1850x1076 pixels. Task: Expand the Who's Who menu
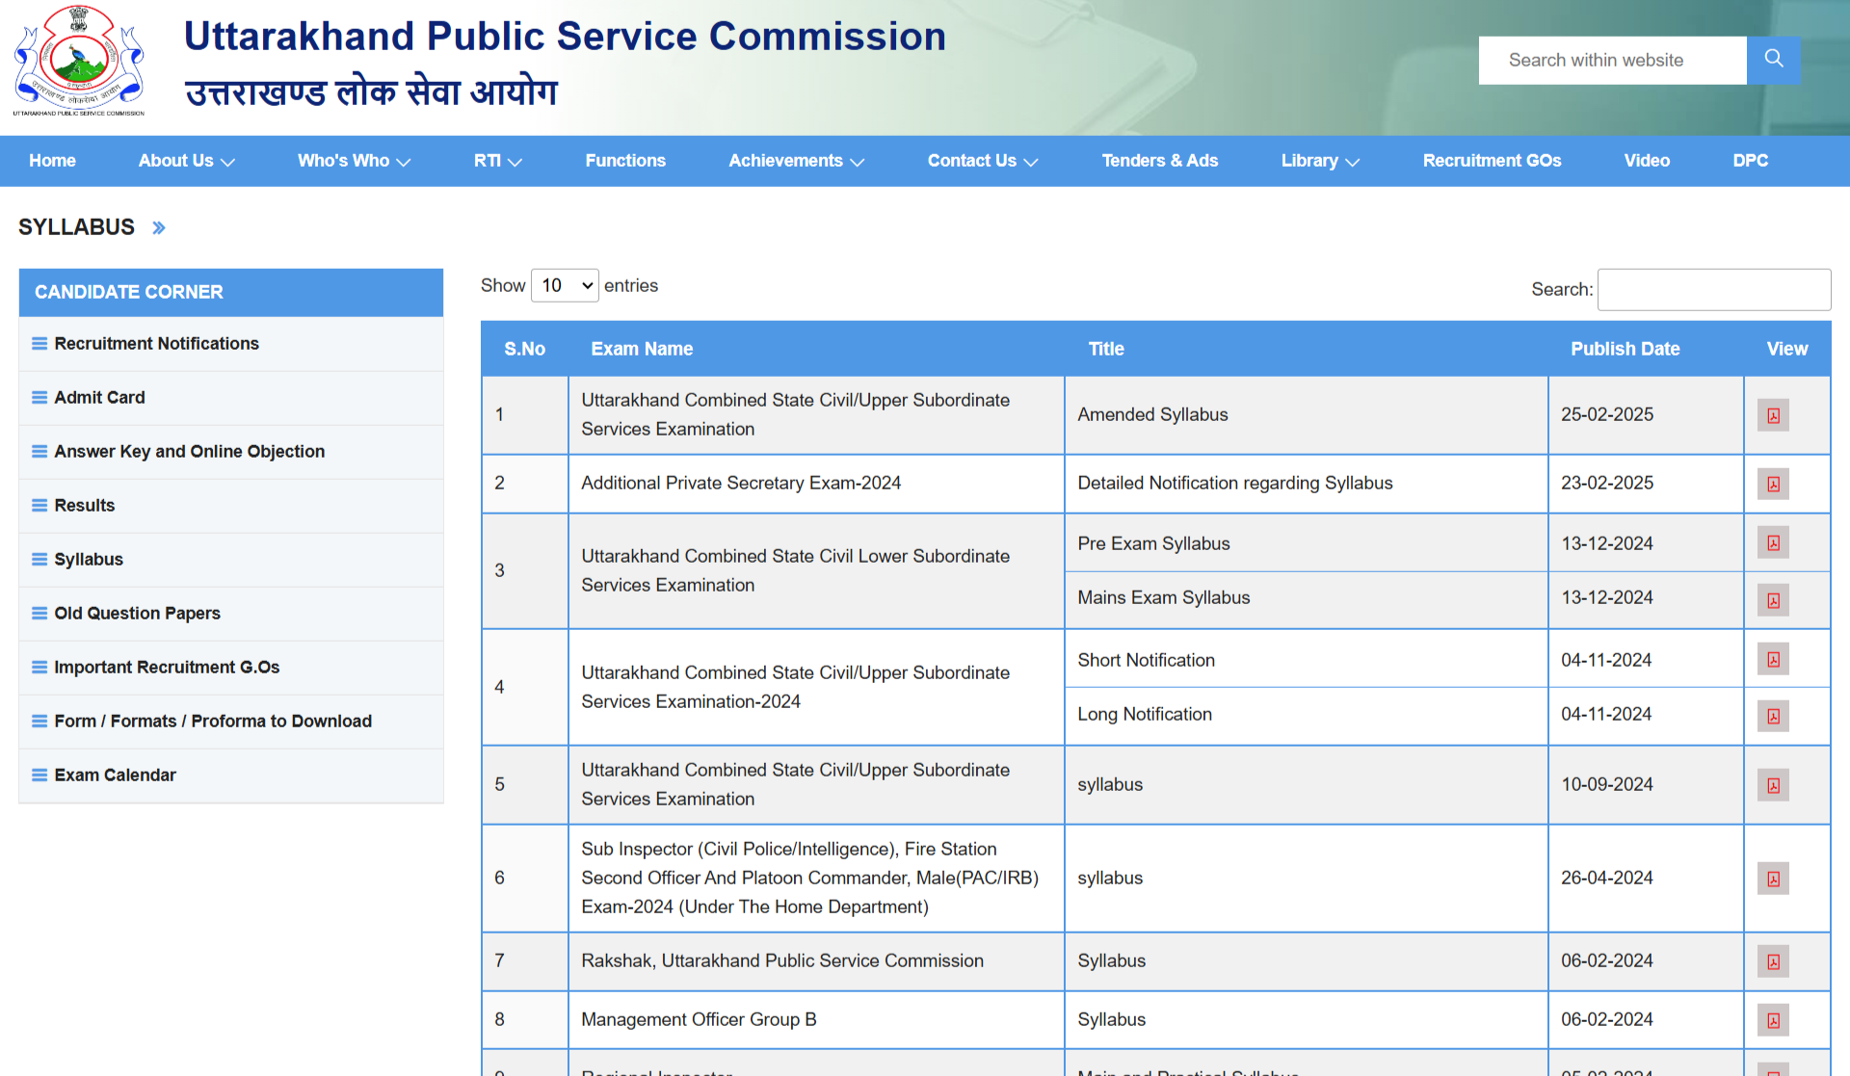coord(354,161)
